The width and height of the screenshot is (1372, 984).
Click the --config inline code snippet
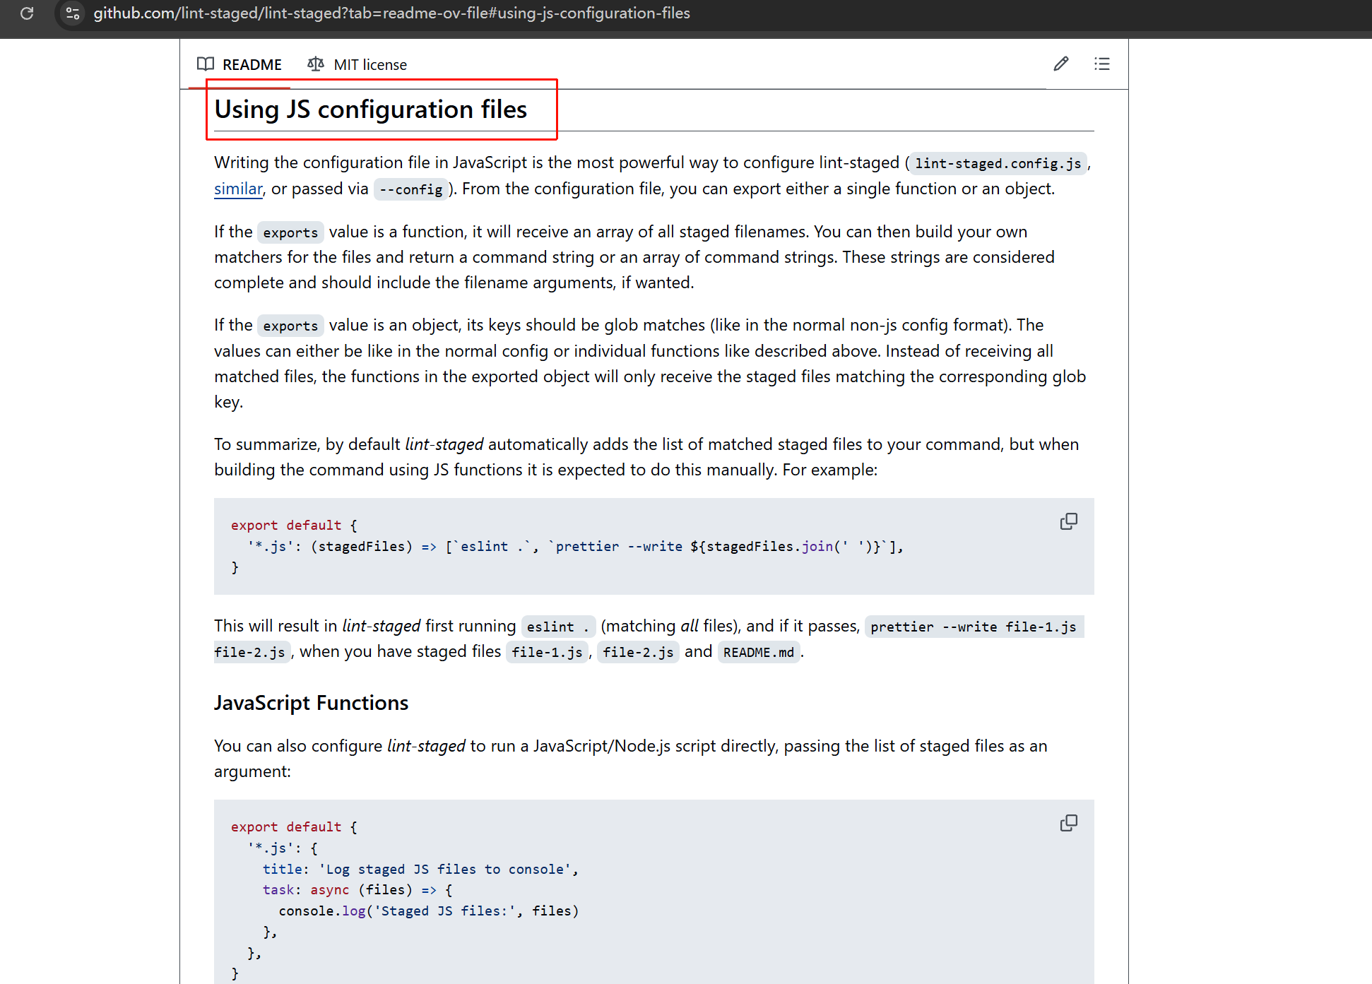point(410,189)
